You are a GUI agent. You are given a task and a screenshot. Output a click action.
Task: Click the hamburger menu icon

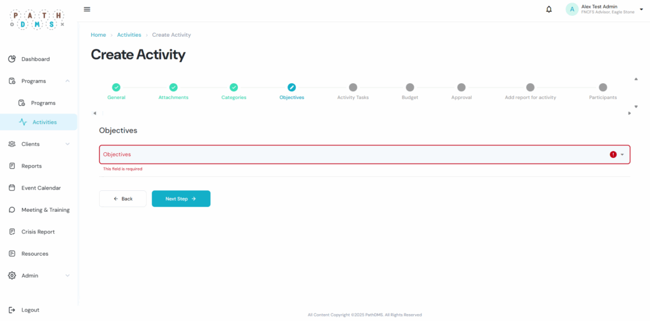tap(87, 9)
